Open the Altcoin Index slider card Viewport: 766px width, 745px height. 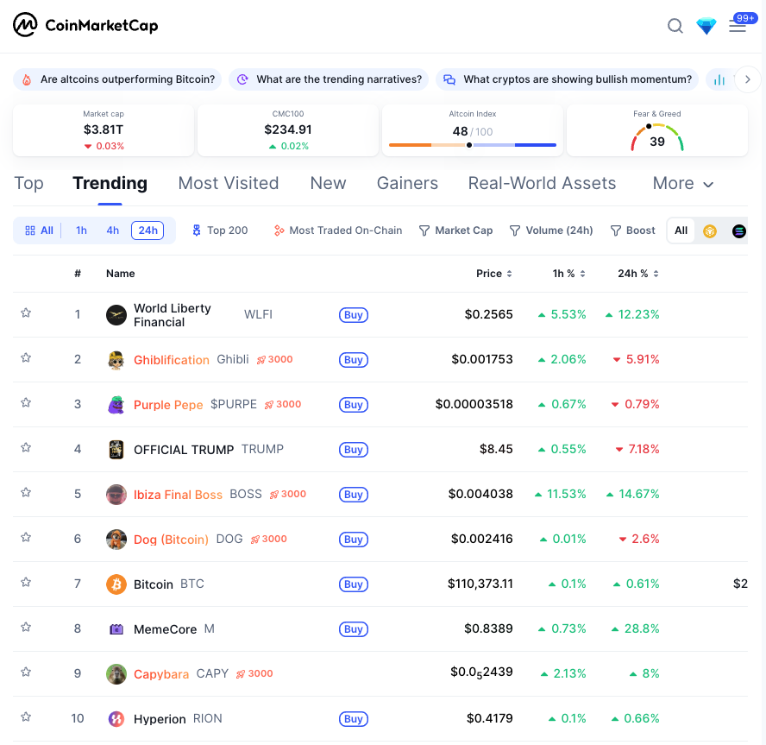473,130
